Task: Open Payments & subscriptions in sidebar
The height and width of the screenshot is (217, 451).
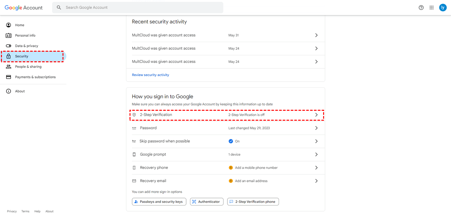Action: (35, 77)
